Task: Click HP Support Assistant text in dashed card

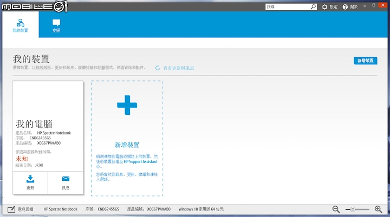Action: (x=140, y=162)
